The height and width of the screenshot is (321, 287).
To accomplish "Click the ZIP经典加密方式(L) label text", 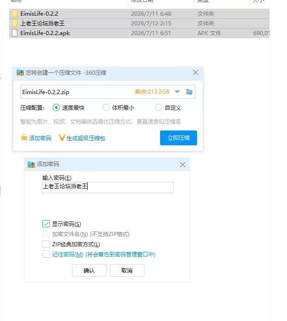I will click(76, 244).
